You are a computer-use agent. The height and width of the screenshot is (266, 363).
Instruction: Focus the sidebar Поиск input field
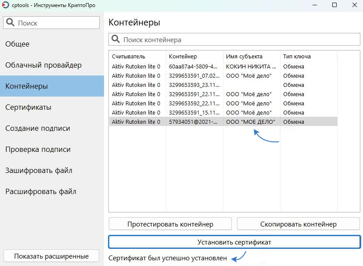click(51, 23)
